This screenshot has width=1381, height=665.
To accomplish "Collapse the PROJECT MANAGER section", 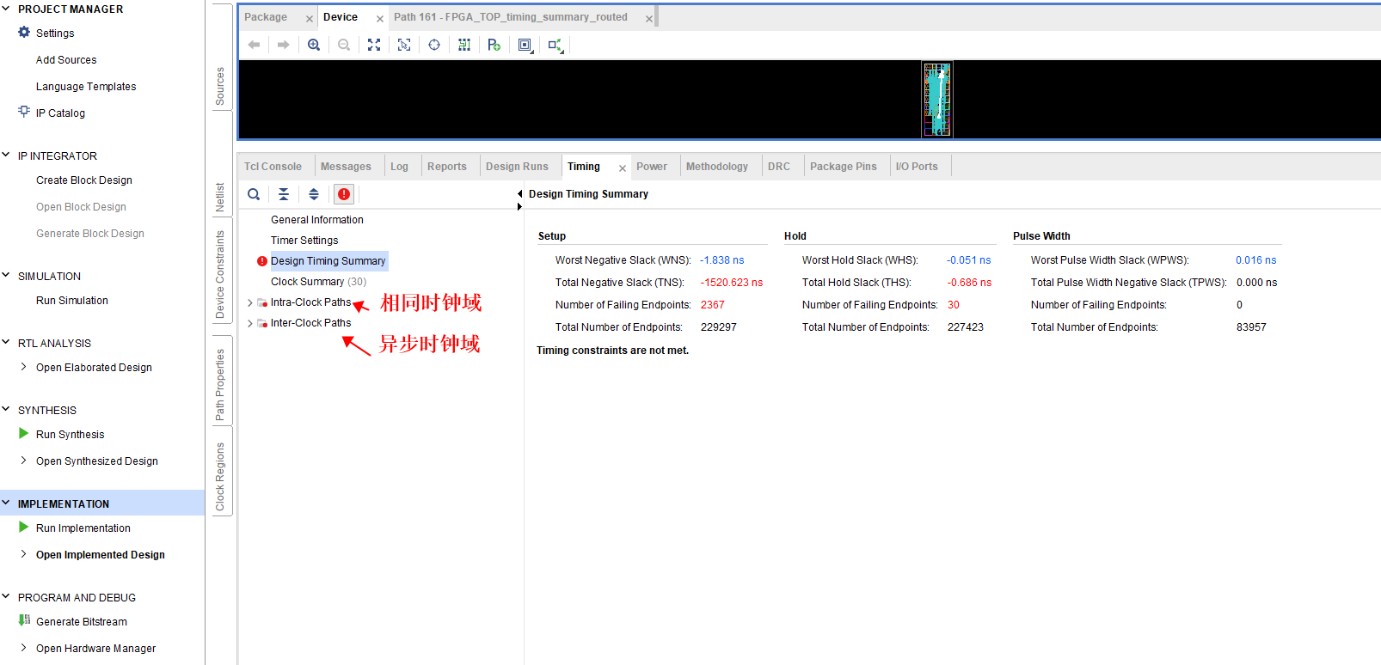I will click(x=6, y=9).
